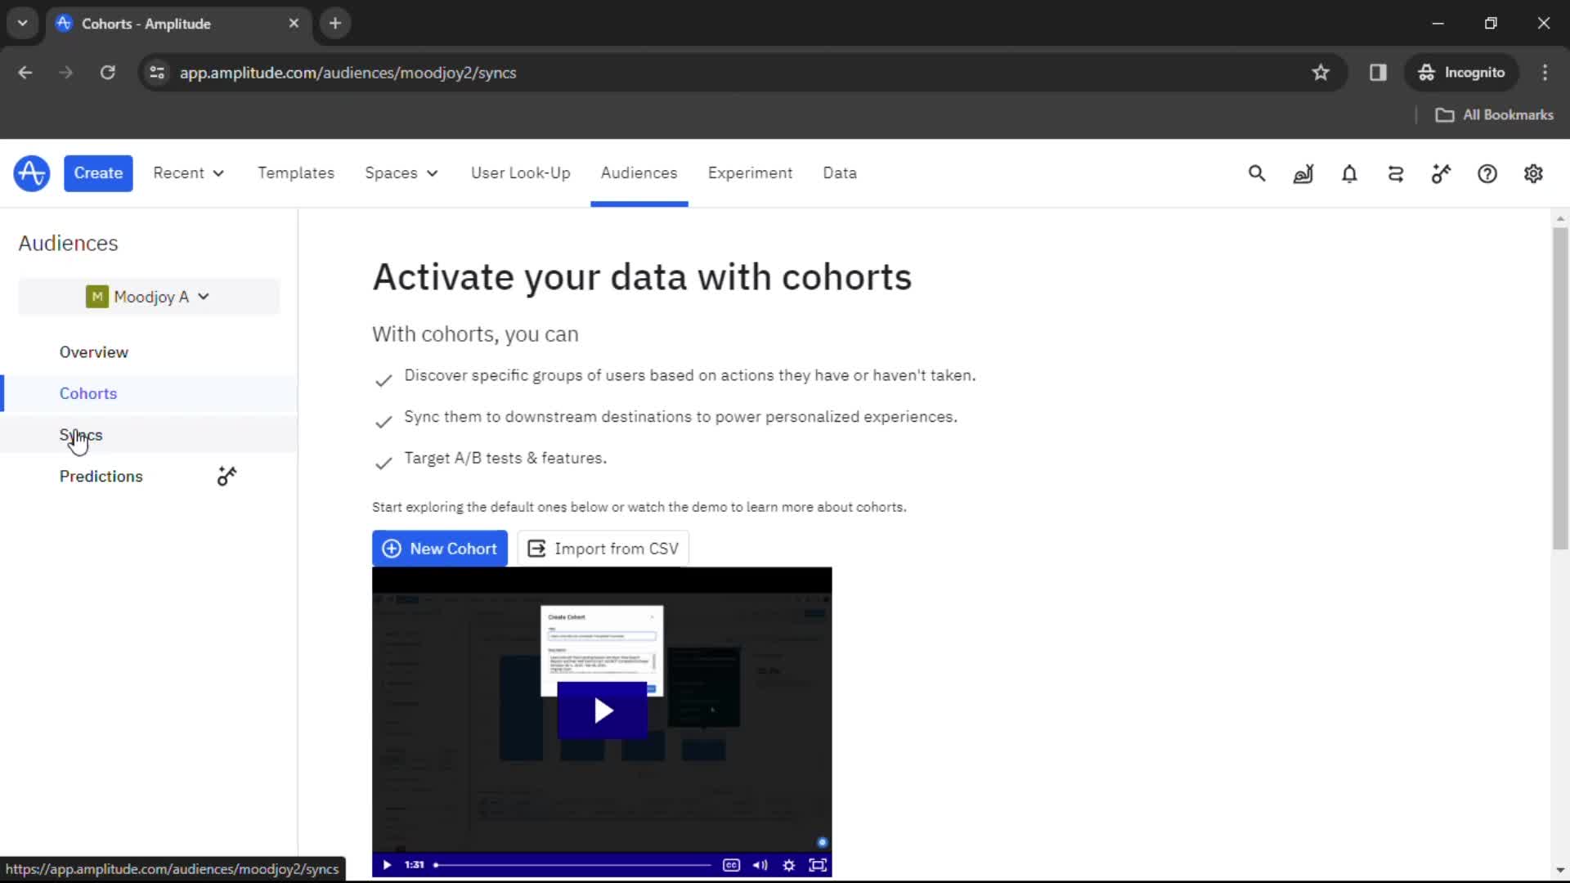Play the cohorts demo video
1570x883 pixels.
pos(602,708)
